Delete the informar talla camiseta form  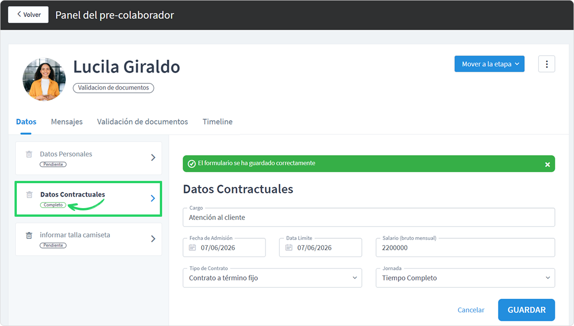tap(29, 235)
